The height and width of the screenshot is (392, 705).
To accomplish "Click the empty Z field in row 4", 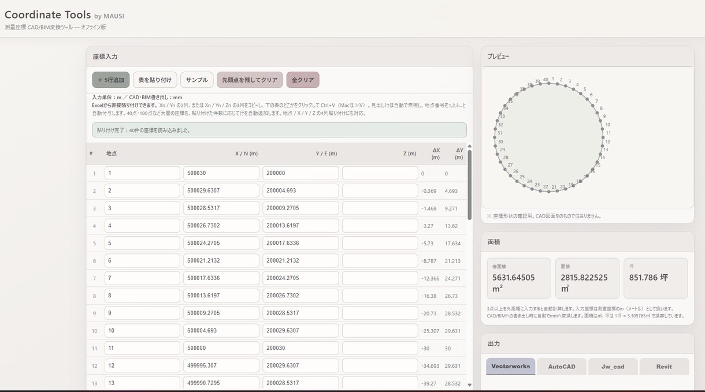I will click(x=380, y=226).
